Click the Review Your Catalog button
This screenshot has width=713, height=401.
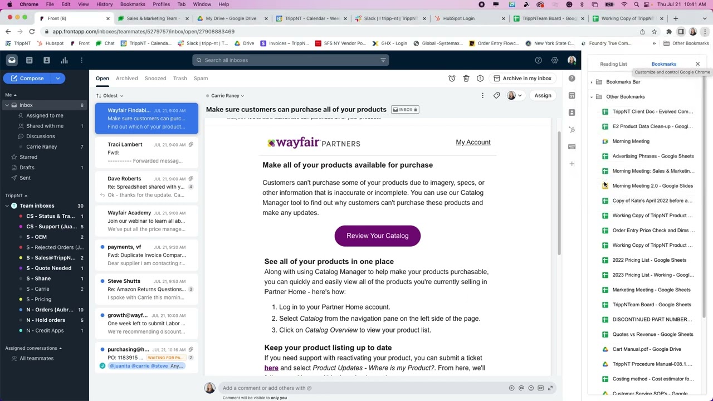click(378, 236)
